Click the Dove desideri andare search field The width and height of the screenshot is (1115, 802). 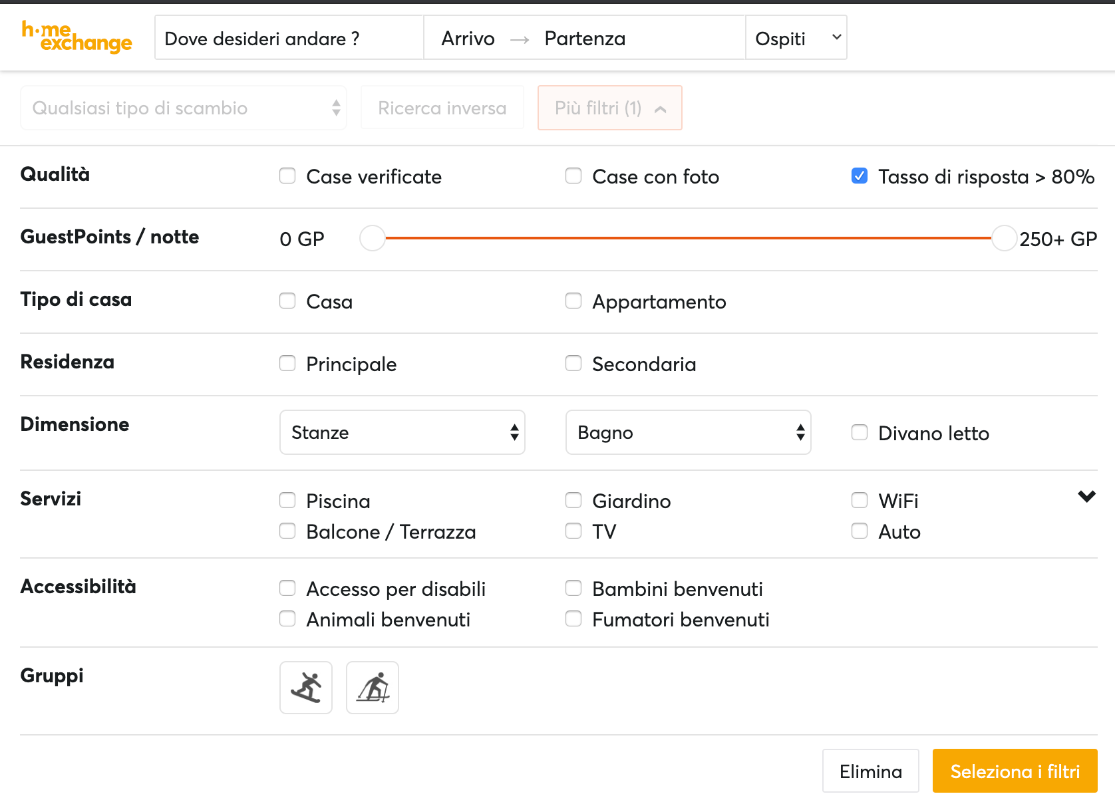point(289,38)
